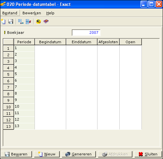Click the Sluiten button
Viewport: 163px width, 159px height.
148,154
